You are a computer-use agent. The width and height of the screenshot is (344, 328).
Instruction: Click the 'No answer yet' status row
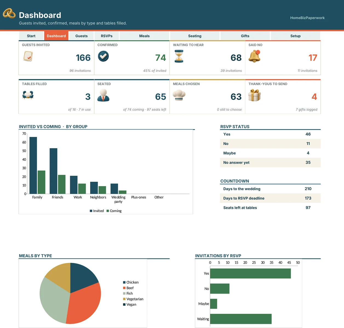(270, 162)
